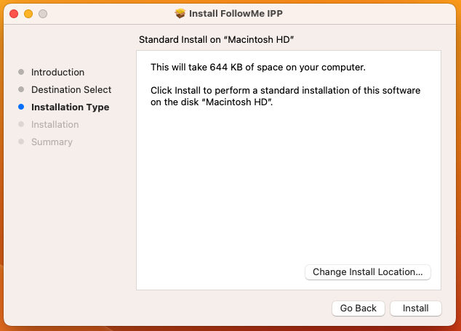The image size is (461, 331).
Task: Click the Install FollowMe IPP window title
Action: point(236,14)
